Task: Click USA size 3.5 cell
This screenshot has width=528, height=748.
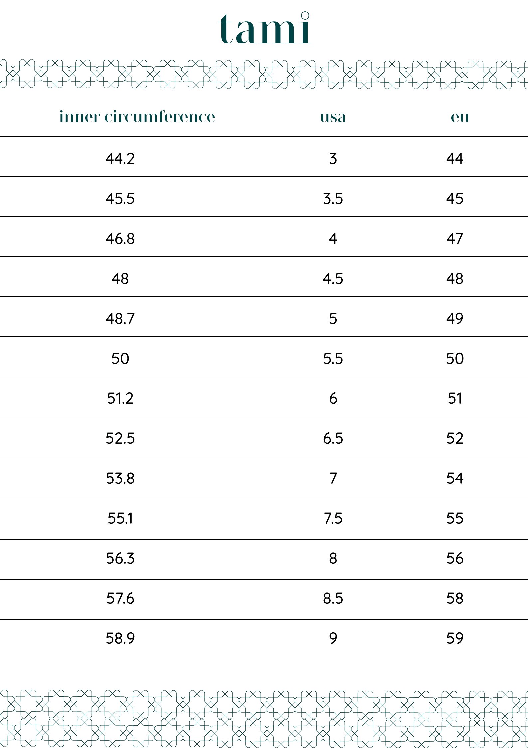Action: pyautogui.click(x=333, y=199)
